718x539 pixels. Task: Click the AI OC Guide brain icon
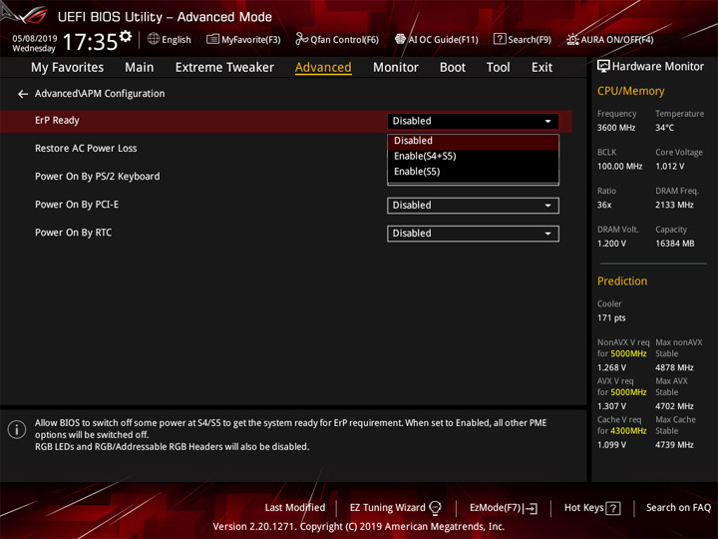(400, 39)
